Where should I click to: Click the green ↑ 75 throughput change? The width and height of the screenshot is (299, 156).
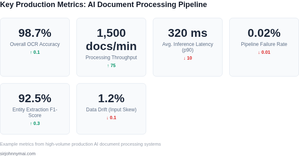111,65
